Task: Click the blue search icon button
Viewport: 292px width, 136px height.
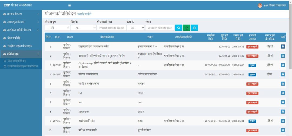Action: click(178, 28)
